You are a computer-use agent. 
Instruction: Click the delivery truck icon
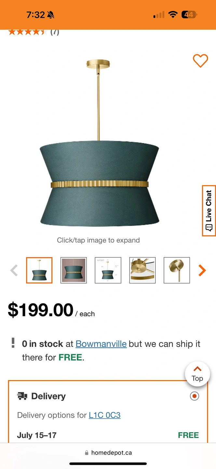pyautogui.click(x=22, y=396)
